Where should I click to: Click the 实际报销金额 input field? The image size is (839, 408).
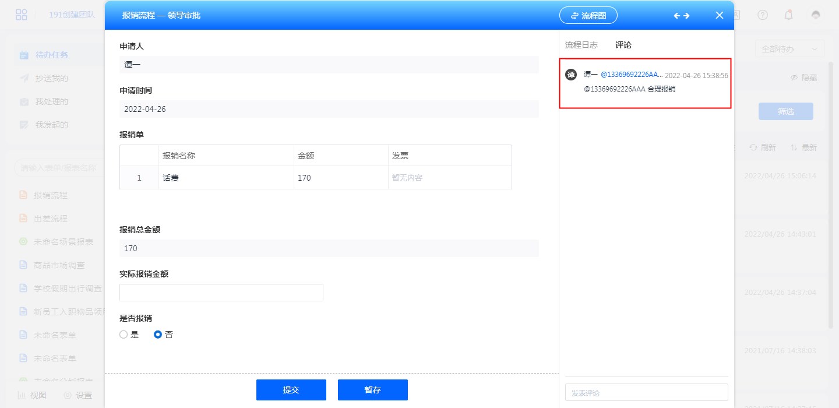(x=221, y=293)
